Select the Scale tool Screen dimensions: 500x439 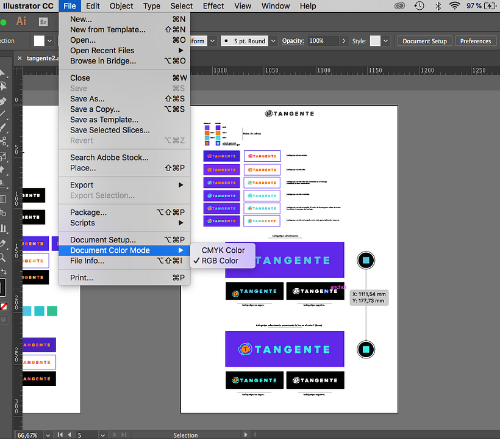pyautogui.click(x=3, y=156)
